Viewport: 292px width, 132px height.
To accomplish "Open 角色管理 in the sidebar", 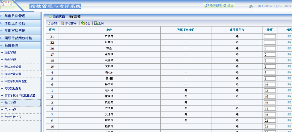I will [10, 60].
